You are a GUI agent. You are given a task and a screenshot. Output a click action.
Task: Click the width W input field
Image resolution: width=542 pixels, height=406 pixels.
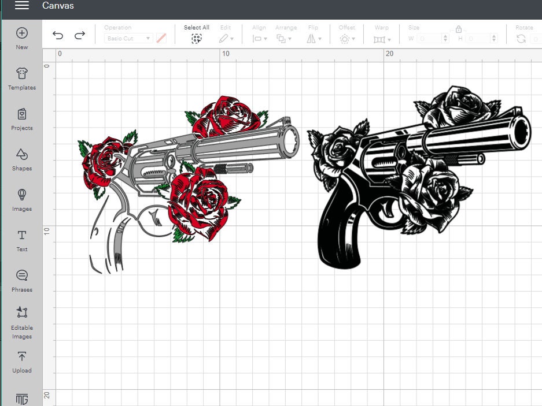point(429,38)
